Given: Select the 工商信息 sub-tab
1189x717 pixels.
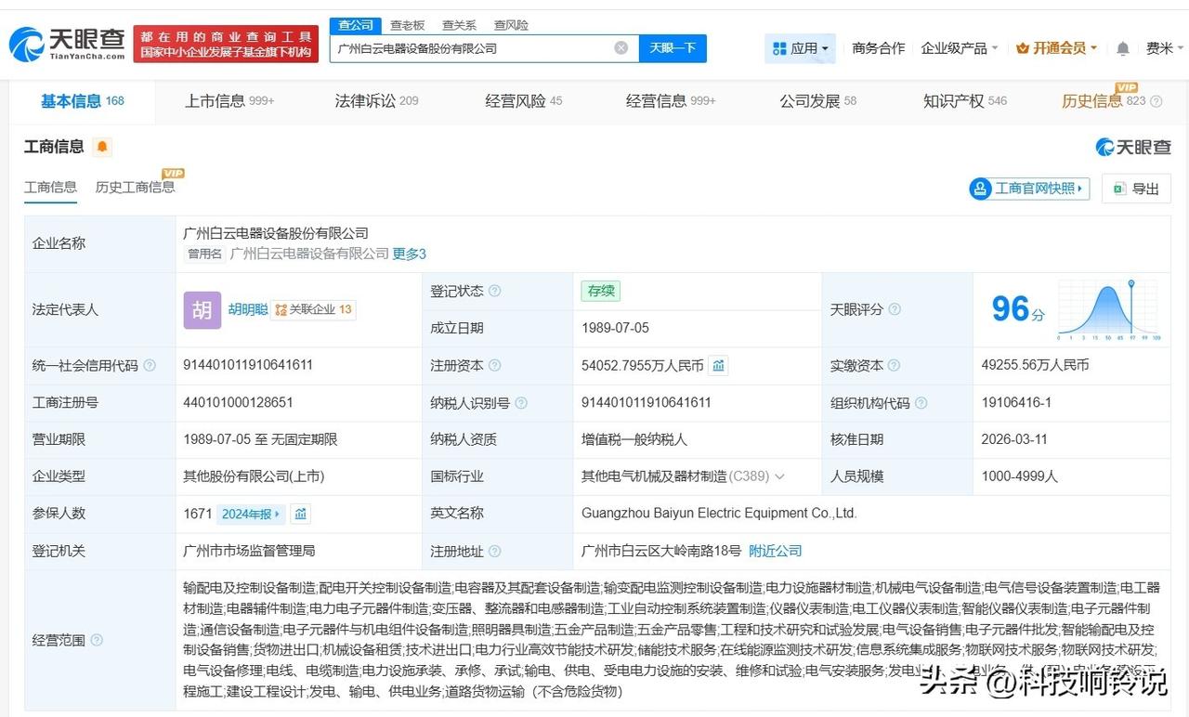Looking at the screenshot, I should click(x=50, y=188).
